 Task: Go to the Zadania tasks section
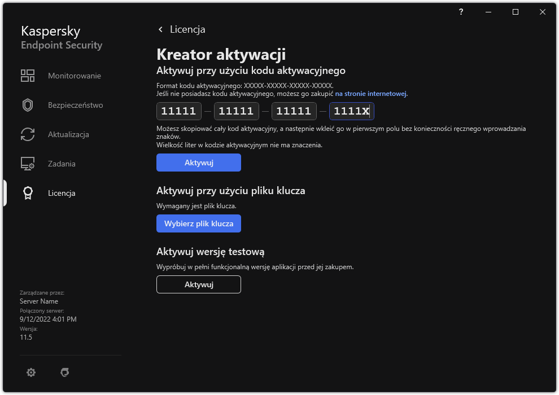[x=62, y=164]
